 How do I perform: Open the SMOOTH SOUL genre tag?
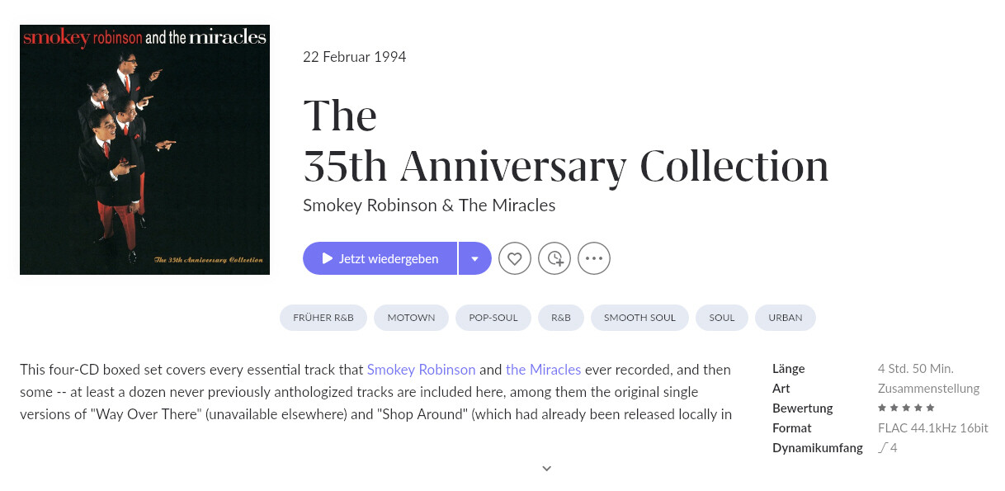tap(639, 318)
